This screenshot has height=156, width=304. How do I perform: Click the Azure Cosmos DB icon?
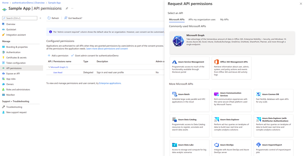click(258, 94)
